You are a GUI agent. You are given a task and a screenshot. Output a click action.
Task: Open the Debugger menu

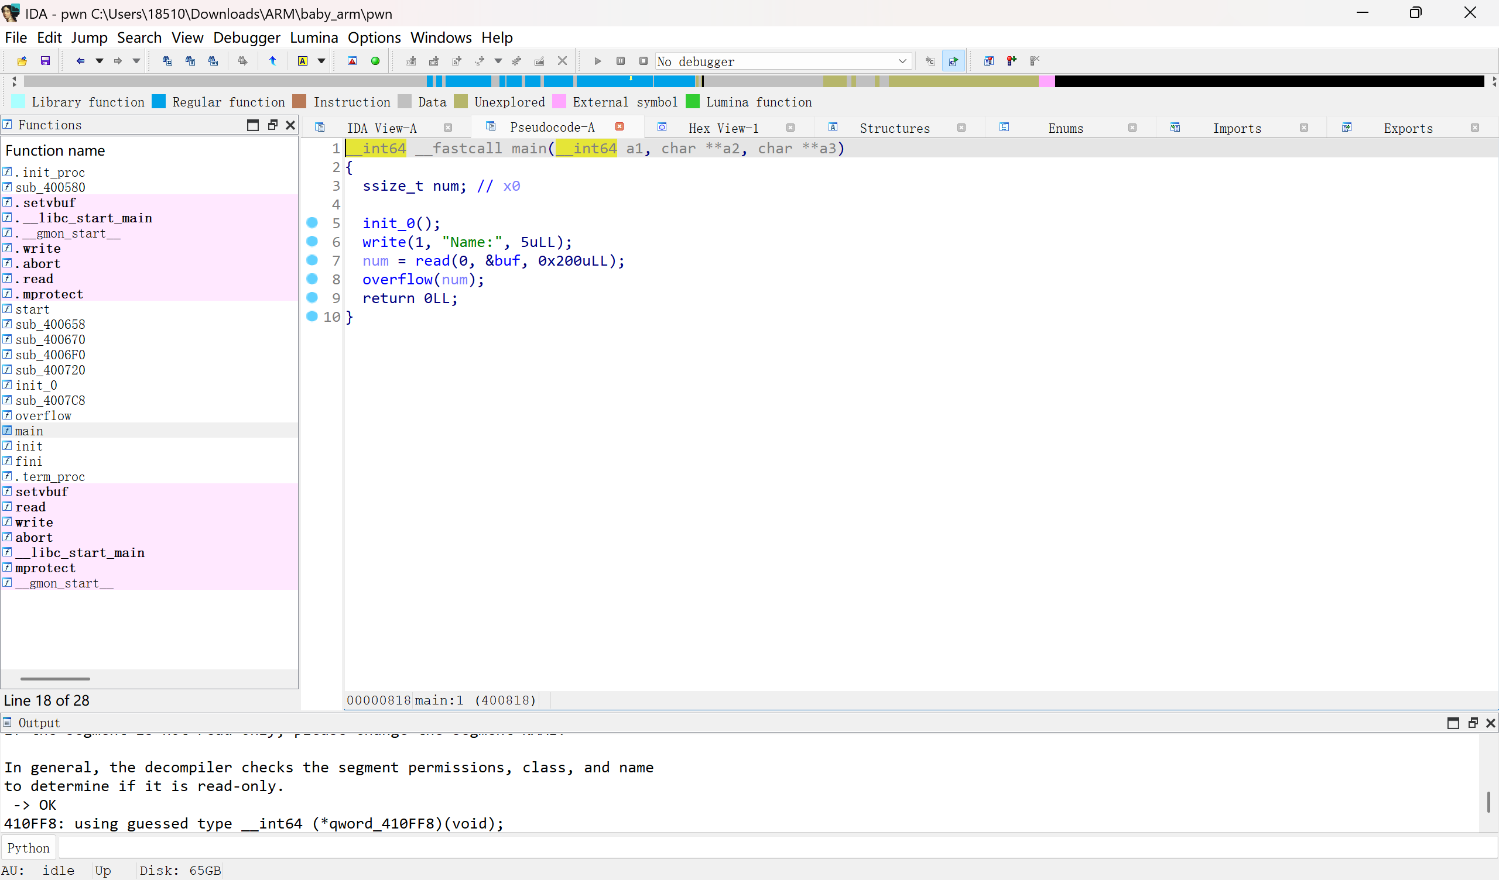pos(247,37)
